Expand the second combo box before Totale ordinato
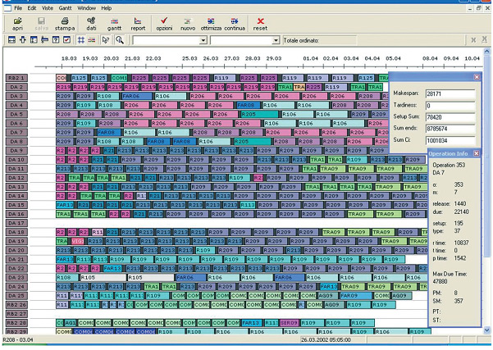 point(276,39)
